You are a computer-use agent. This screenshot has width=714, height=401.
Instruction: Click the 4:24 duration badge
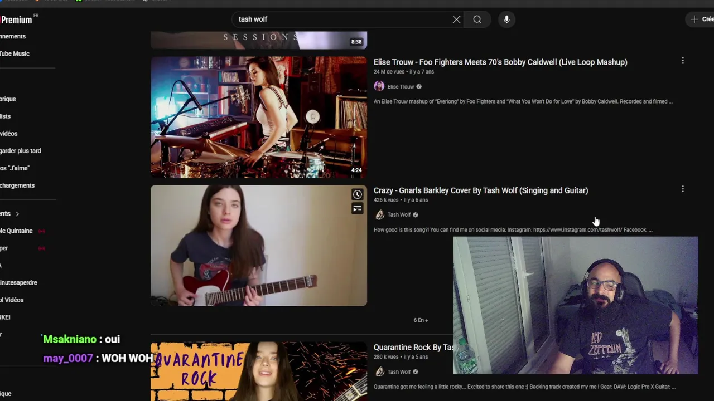356,170
